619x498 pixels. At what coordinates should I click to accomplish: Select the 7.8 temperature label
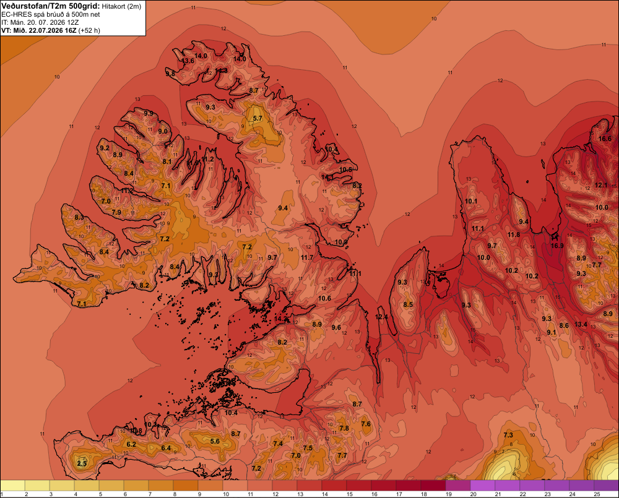tap(344, 428)
